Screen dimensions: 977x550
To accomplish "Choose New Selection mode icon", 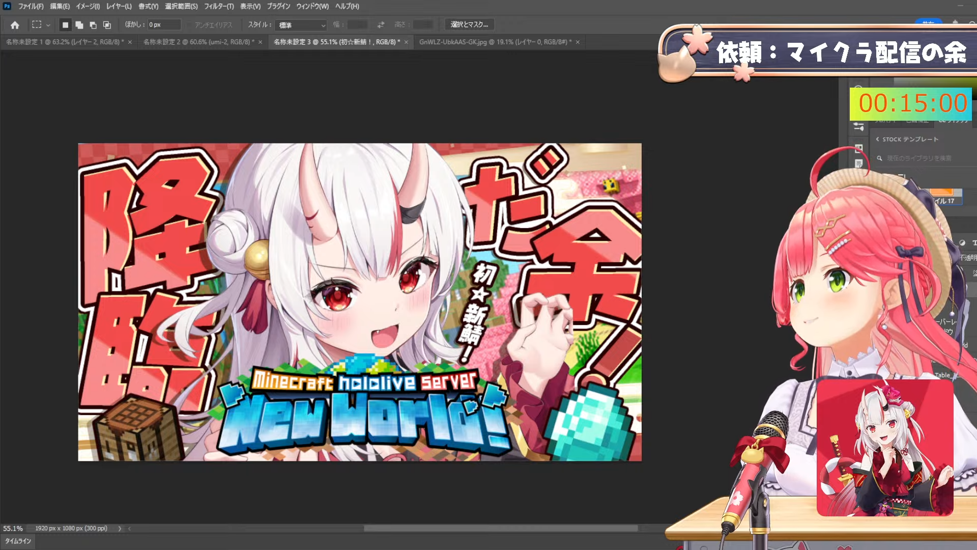I will (x=65, y=25).
